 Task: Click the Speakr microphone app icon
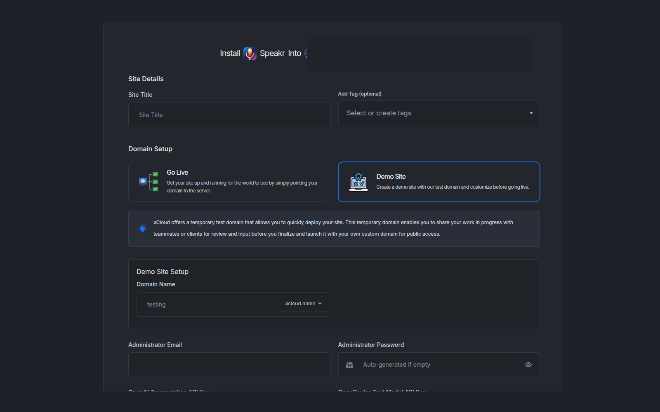(x=250, y=54)
